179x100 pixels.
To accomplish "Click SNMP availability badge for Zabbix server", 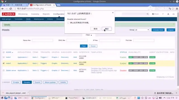I will point(136,70).
